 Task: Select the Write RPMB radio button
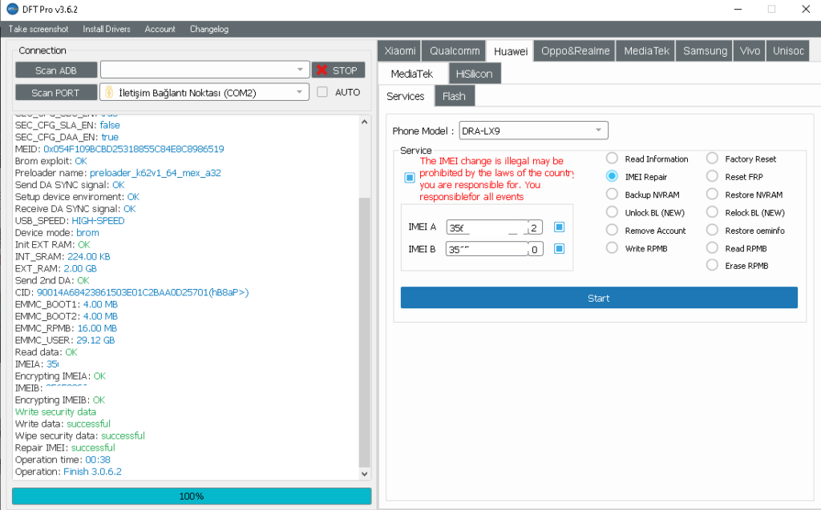[x=612, y=248]
